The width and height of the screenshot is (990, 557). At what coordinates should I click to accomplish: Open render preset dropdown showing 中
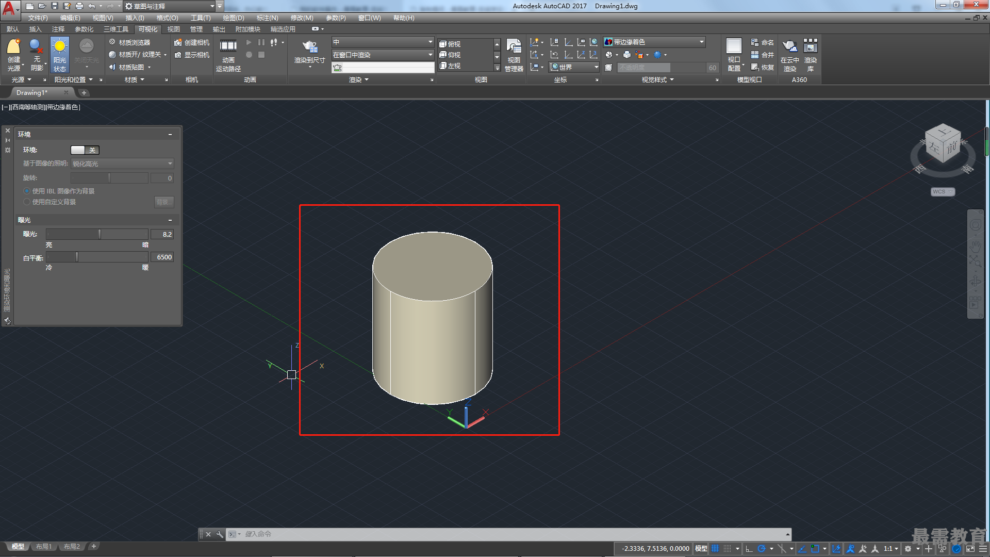383,42
